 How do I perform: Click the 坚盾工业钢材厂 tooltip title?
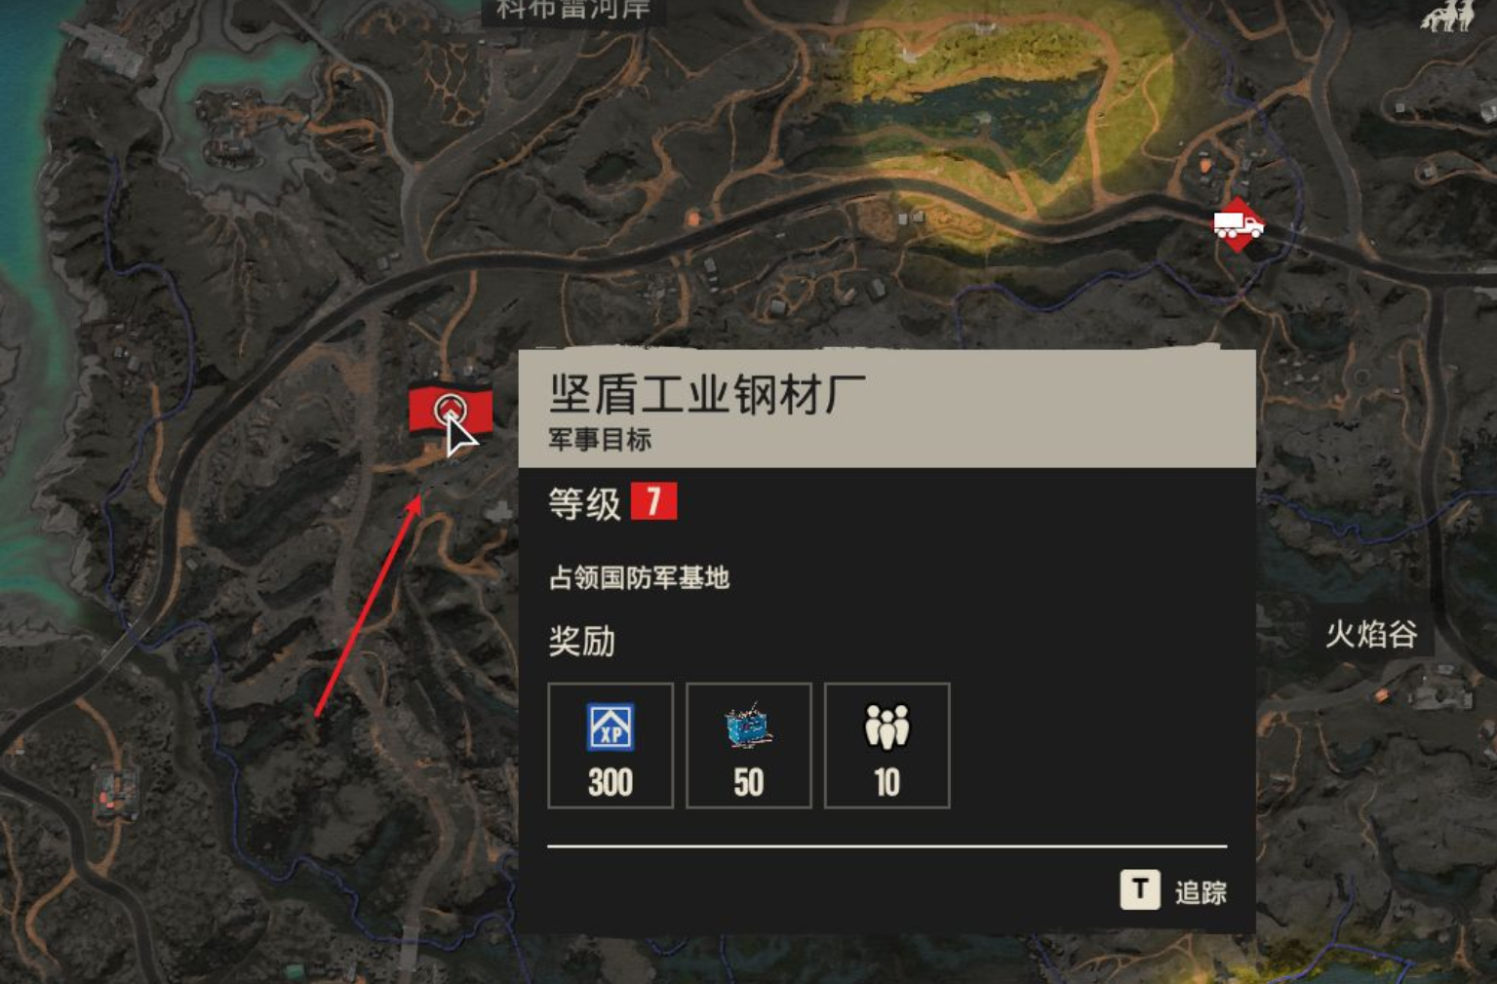[x=707, y=394]
